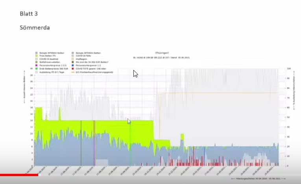Click the 'Stand: 05.06.2021' chart subtitle line
301x184 pixels.
(161, 57)
